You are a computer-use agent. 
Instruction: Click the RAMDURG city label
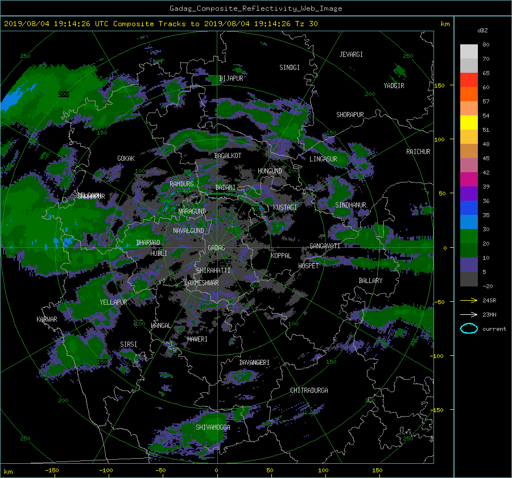pos(181,184)
